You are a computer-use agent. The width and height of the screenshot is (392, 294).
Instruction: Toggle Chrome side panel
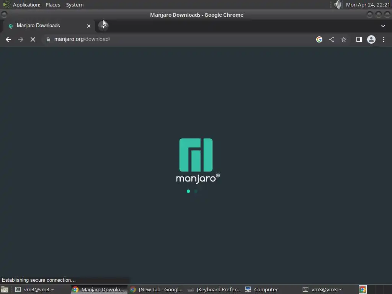(359, 39)
